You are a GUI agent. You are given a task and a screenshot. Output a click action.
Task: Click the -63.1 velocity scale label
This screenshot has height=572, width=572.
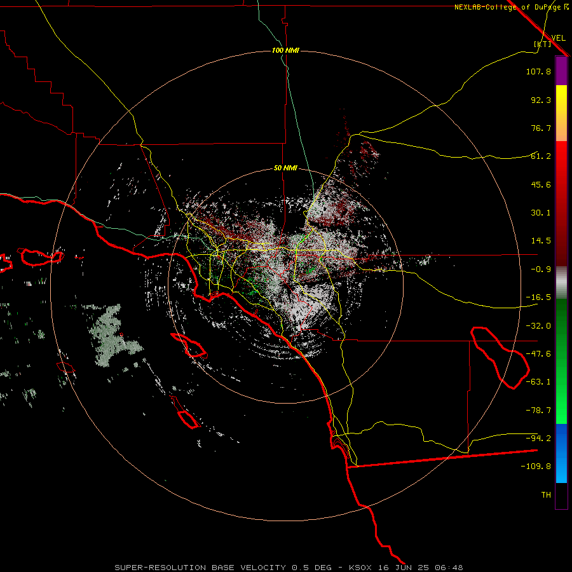pyautogui.click(x=538, y=382)
